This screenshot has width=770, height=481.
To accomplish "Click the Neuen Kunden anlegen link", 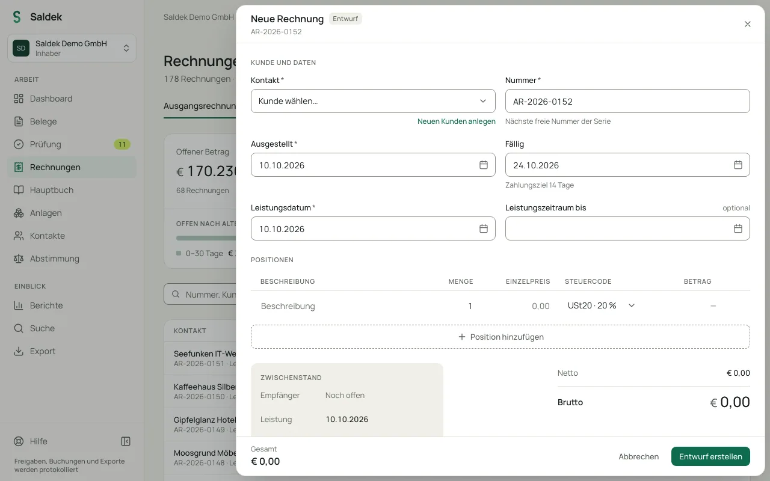I will (457, 121).
